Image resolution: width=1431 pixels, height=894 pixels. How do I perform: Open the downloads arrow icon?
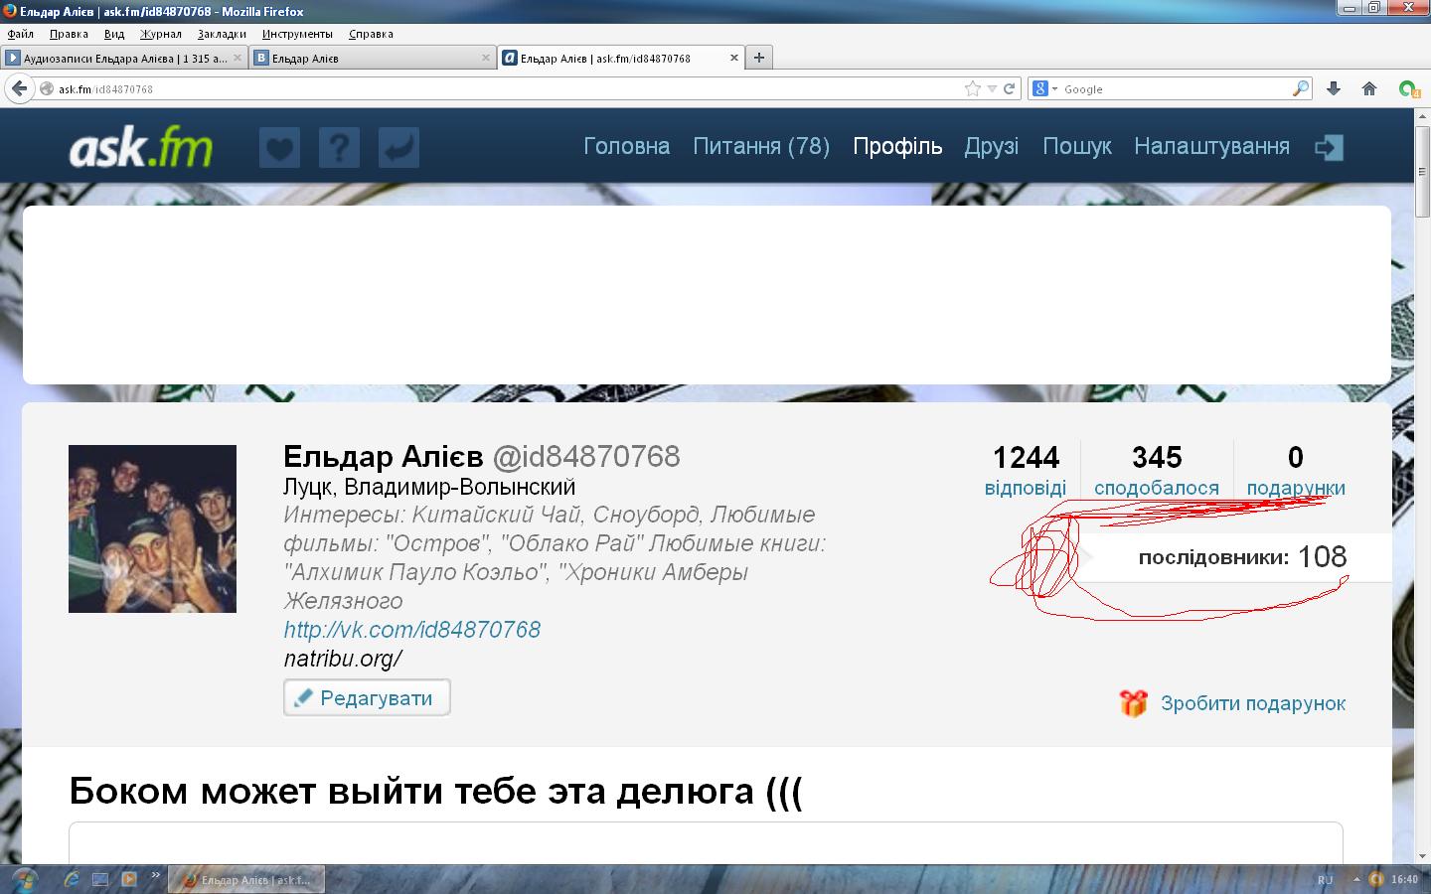pos(1334,88)
